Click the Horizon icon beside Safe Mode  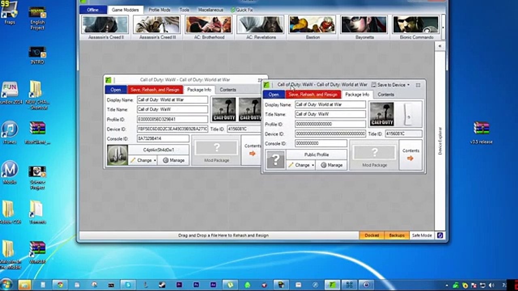[440, 235]
